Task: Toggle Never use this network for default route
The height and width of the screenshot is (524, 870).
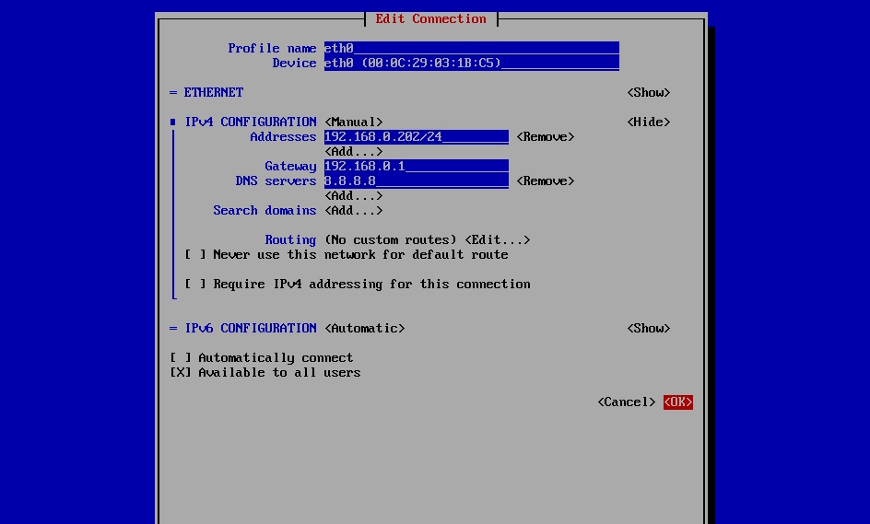Action: [347, 254]
